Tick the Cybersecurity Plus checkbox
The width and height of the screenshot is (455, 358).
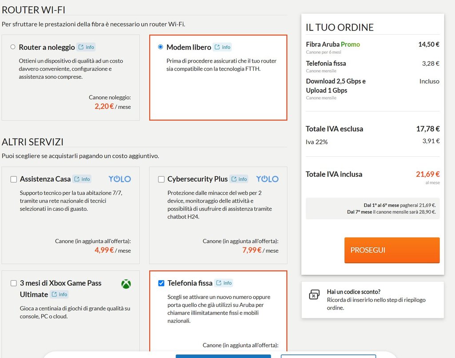(161, 179)
